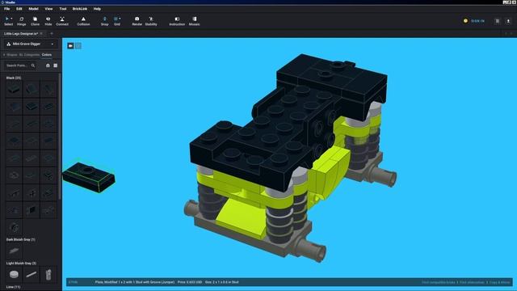
Task: Add a new document tab
Action: click(52, 34)
